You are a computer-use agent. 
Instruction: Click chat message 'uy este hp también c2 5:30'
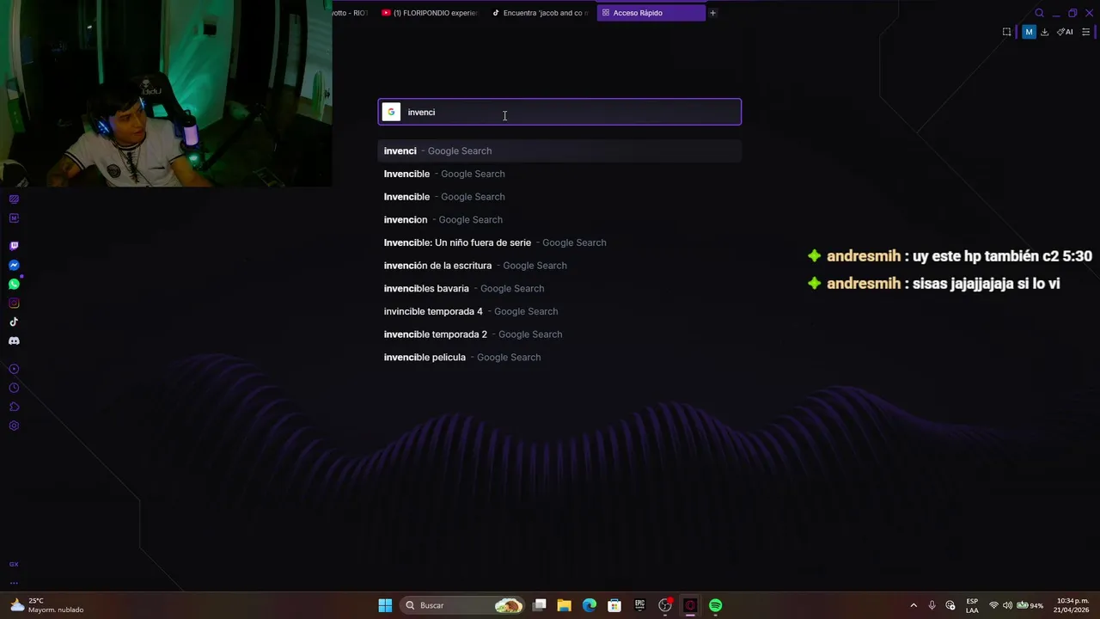(x=1002, y=256)
